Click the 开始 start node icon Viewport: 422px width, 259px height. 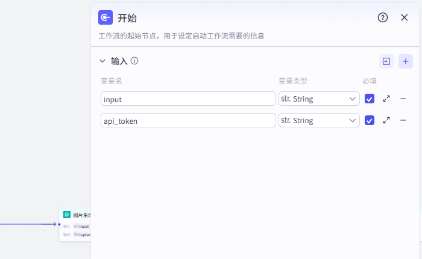pyautogui.click(x=105, y=17)
